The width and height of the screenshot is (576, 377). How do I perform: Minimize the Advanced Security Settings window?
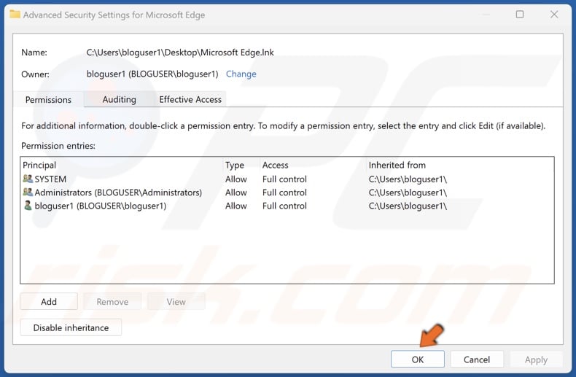(486, 15)
